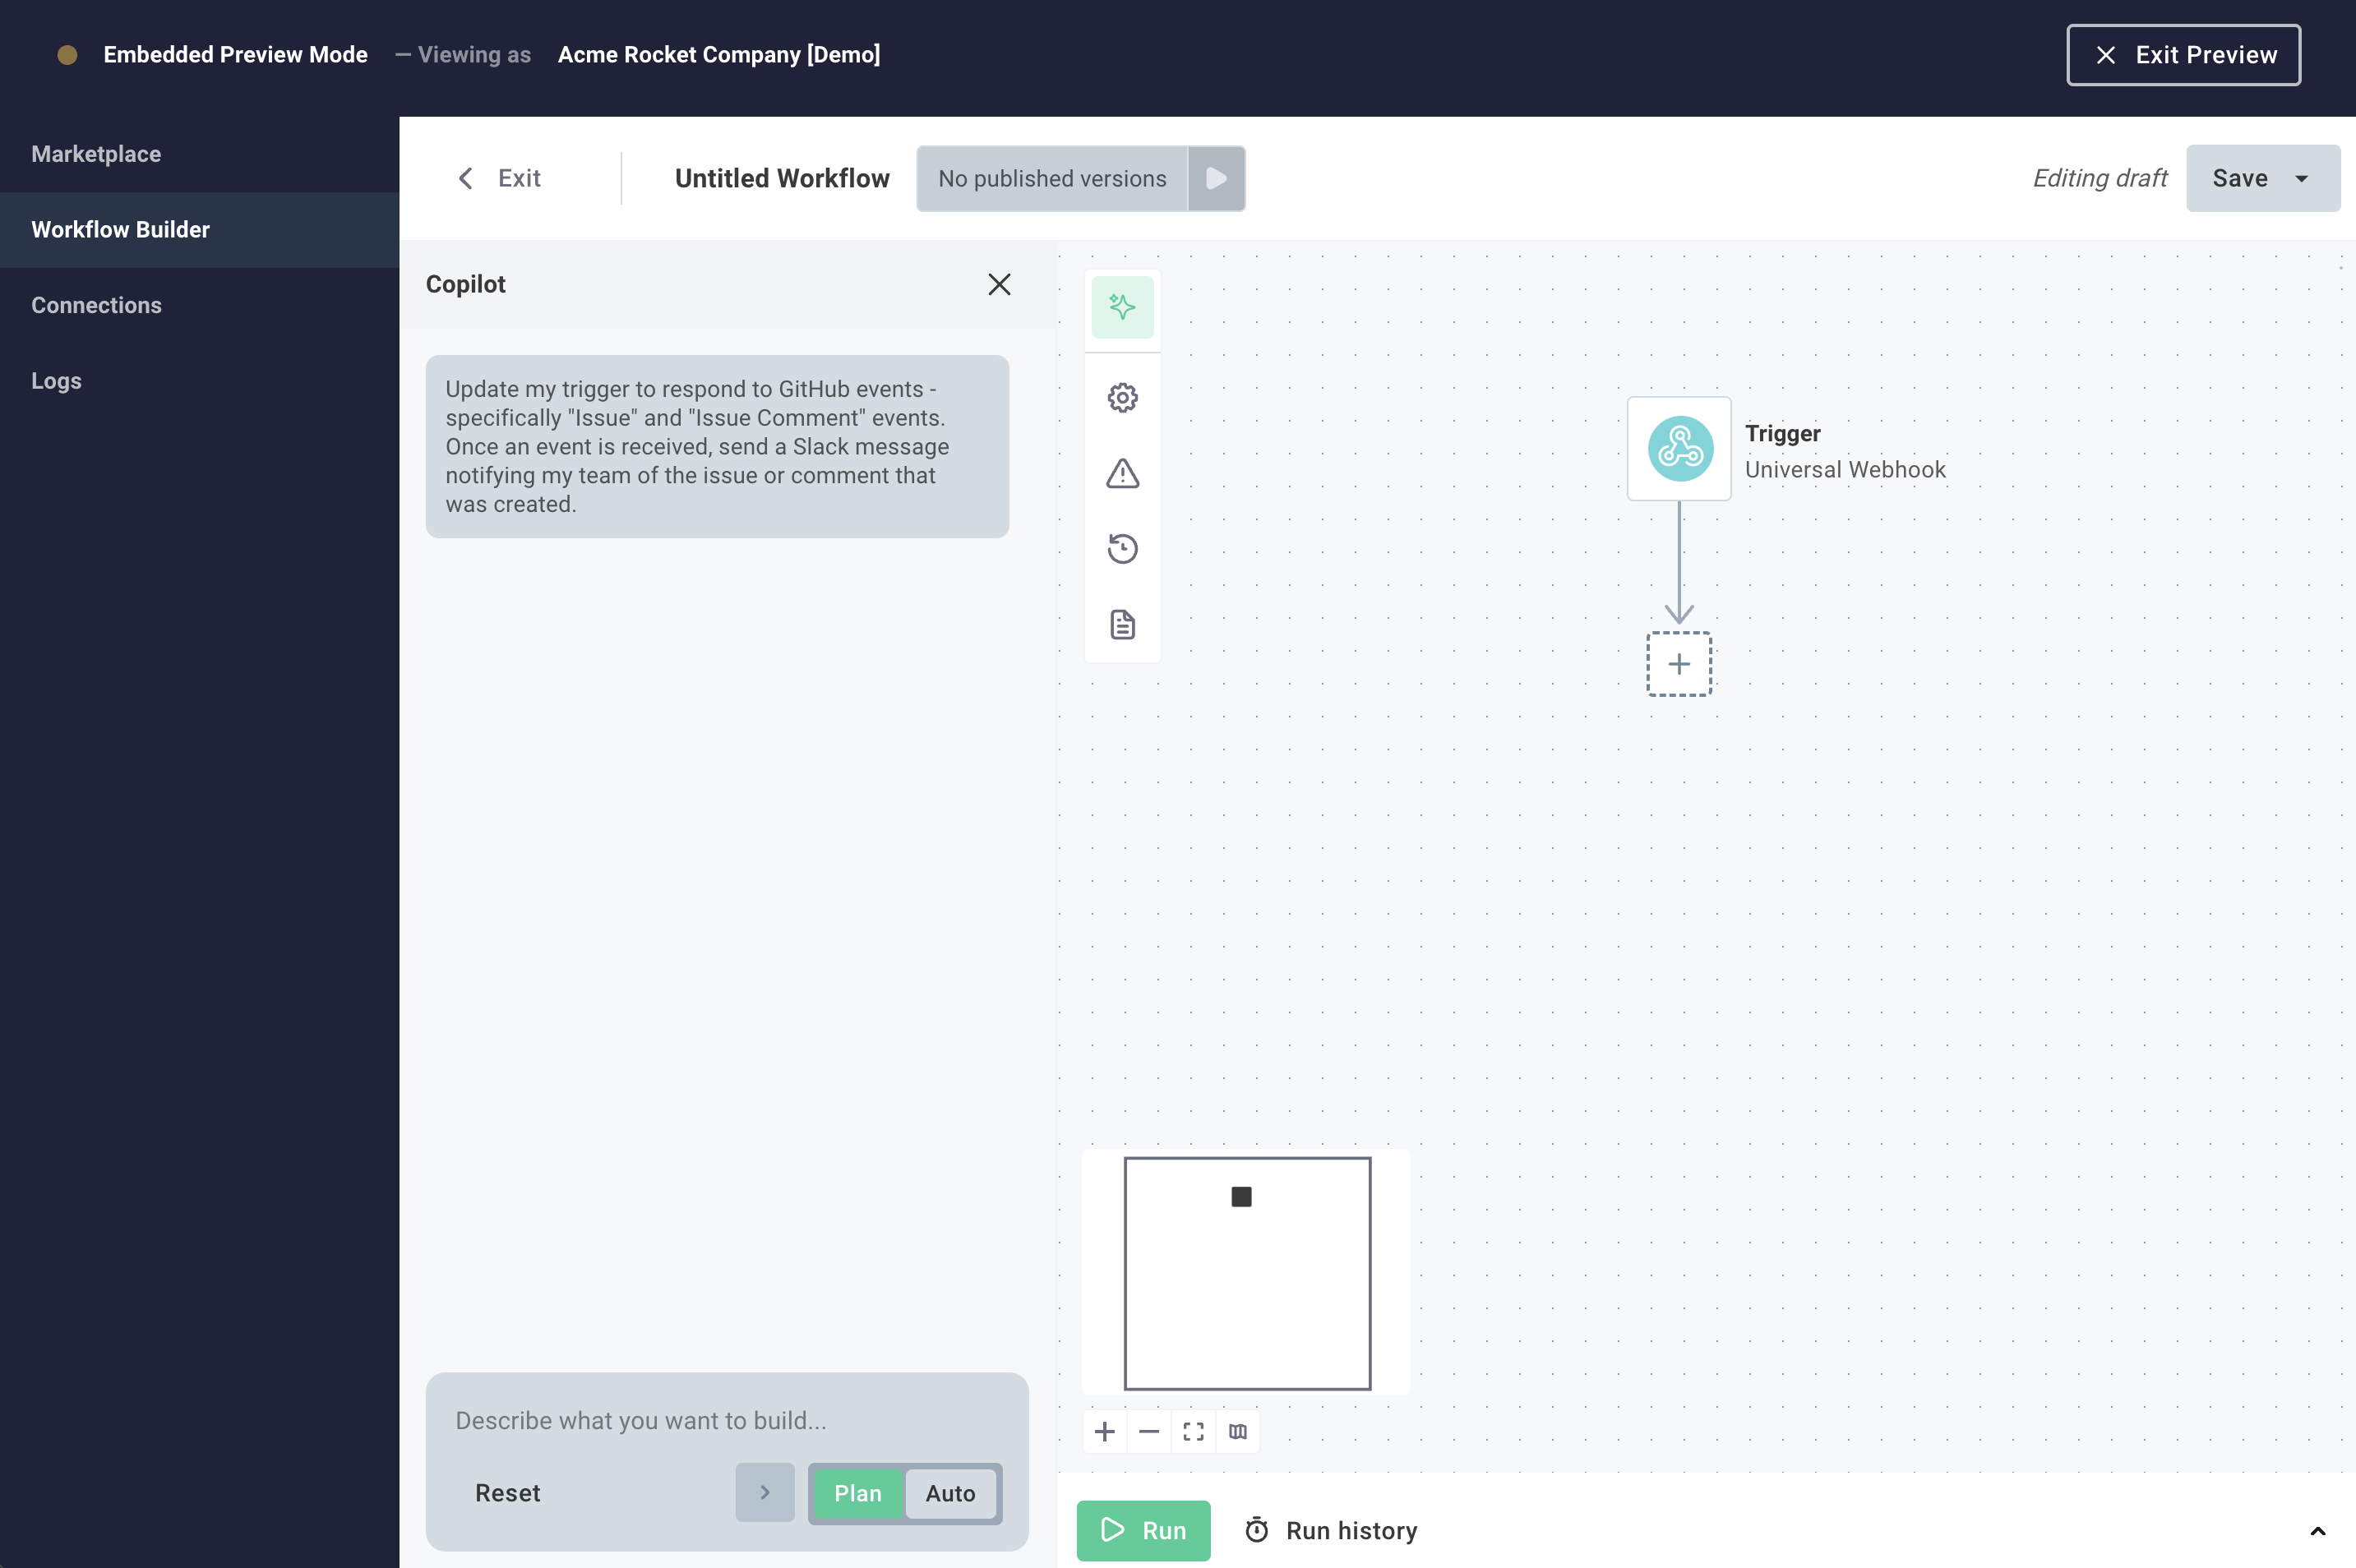Open the warnings triangle icon
This screenshot has width=2356, height=1568.
click(1122, 473)
